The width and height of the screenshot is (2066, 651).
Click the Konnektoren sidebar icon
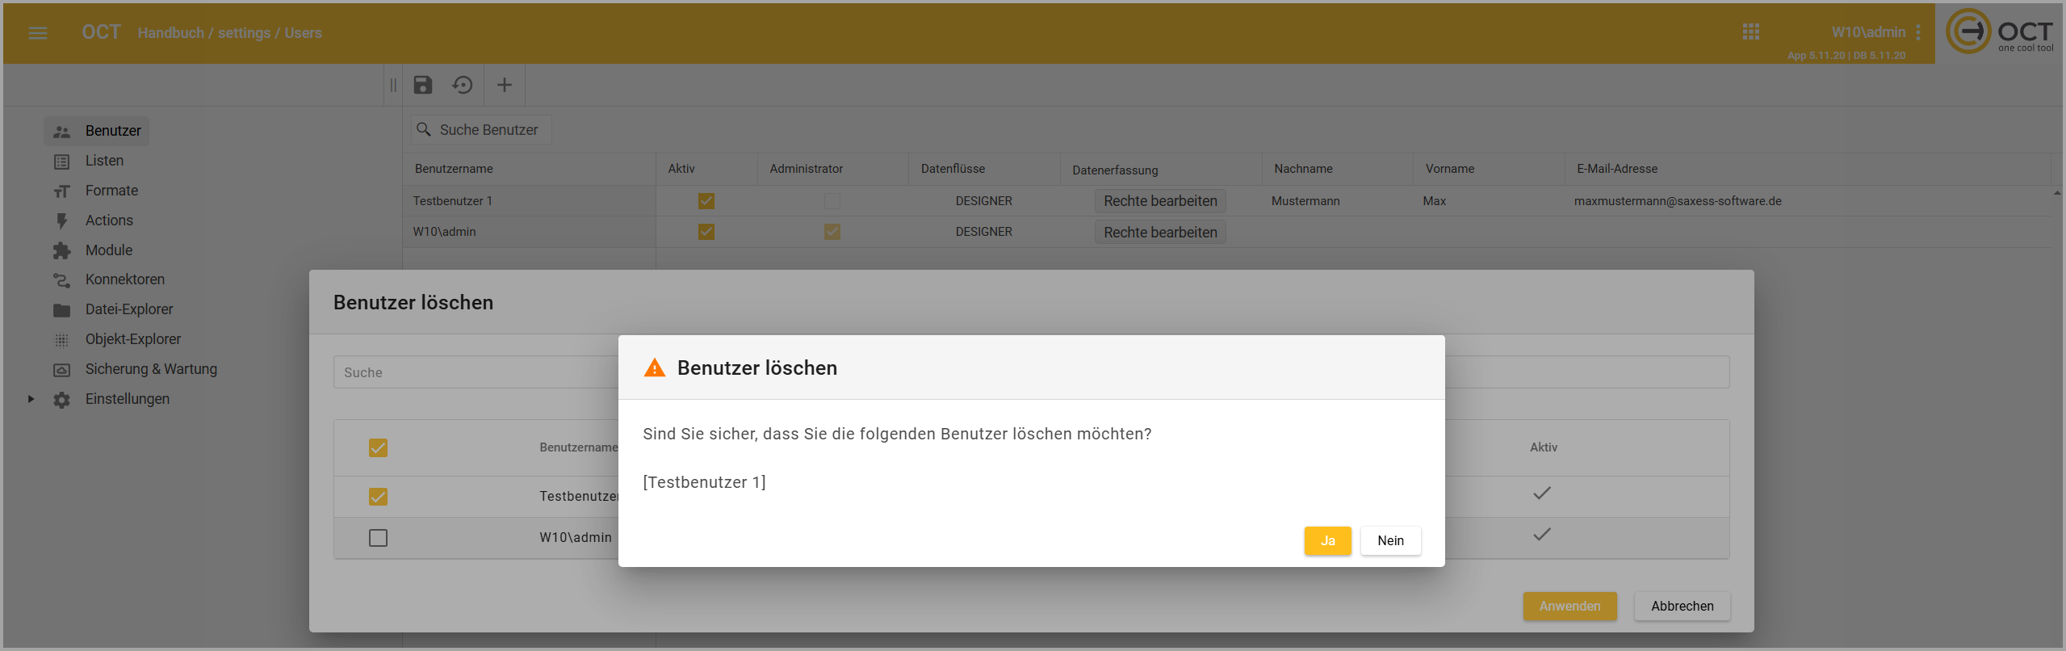[x=61, y=280]
